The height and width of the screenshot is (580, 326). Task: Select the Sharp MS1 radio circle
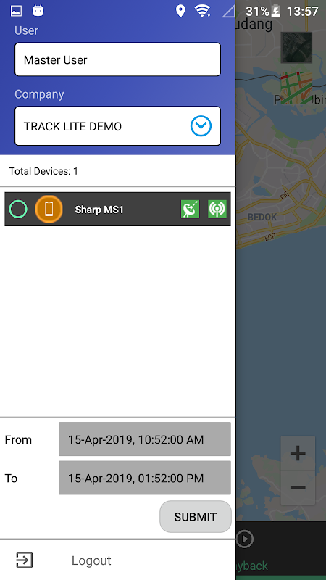pyautogui.click(x=18, y=210)
